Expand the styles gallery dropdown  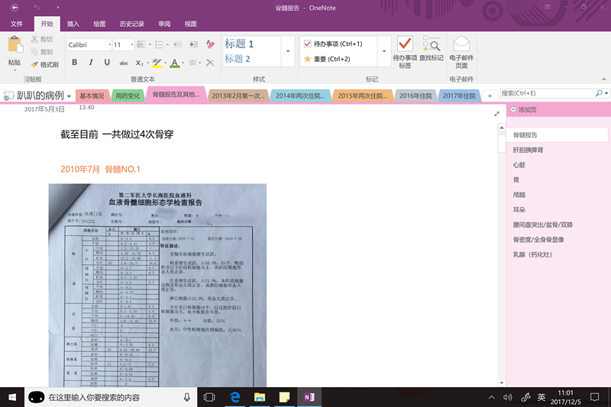[288, 51]
